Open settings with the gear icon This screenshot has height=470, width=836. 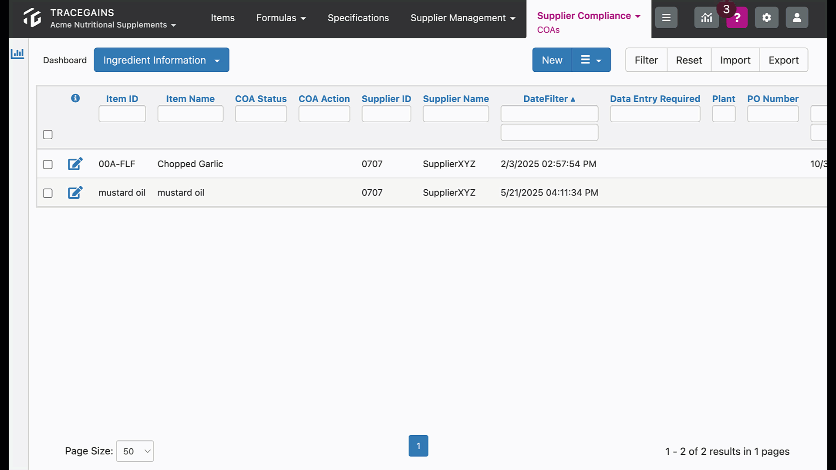pyautogui.click(x=766, y=17)
